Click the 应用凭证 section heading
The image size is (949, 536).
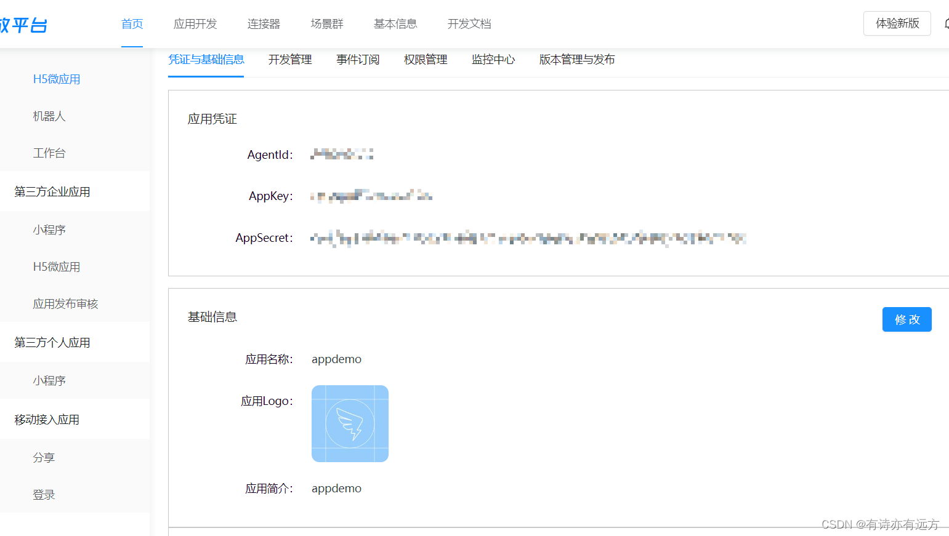click(212, 119)
